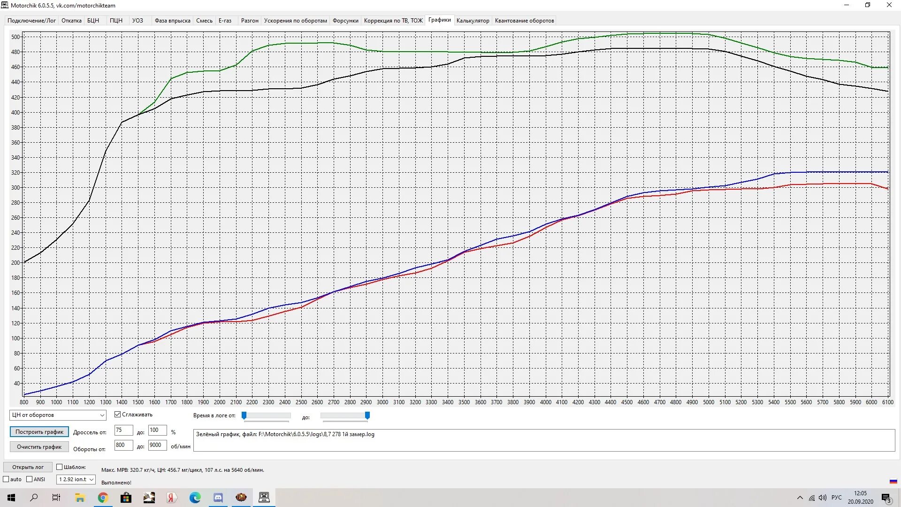
Task: Switch to Google Chrome on taskbar
Action: pyautogui.click(x=103, y=498)
